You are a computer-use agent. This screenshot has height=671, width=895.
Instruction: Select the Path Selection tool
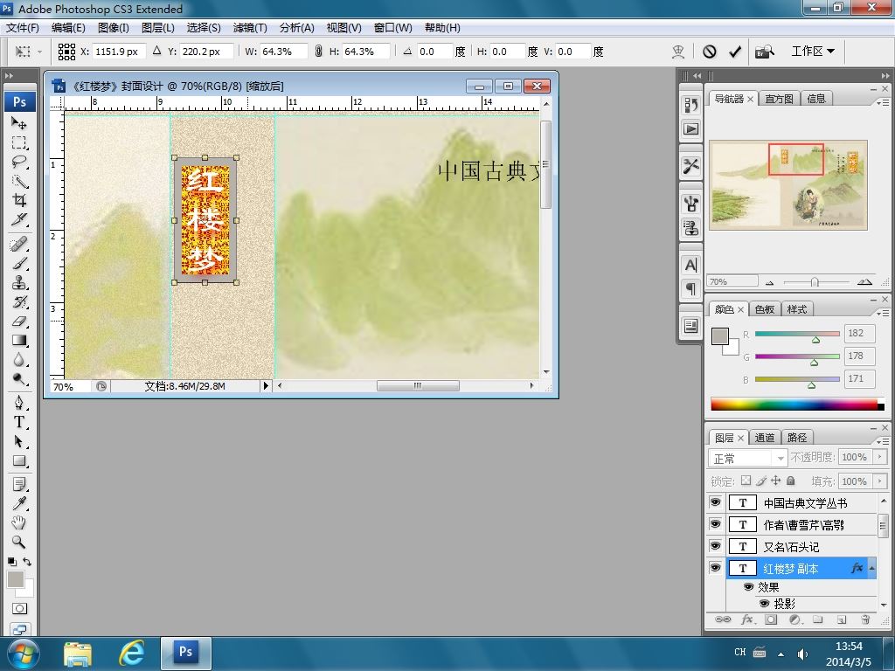[19, 441]
